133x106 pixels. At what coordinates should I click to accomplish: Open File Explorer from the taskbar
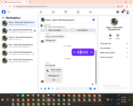[x=28, y=95]
